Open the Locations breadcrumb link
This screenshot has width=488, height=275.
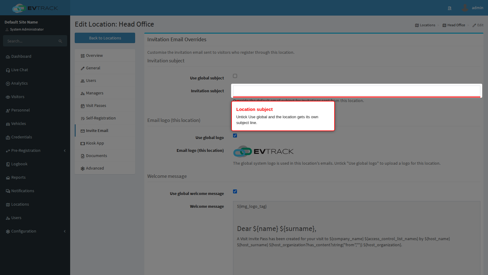tap(425, 25)
